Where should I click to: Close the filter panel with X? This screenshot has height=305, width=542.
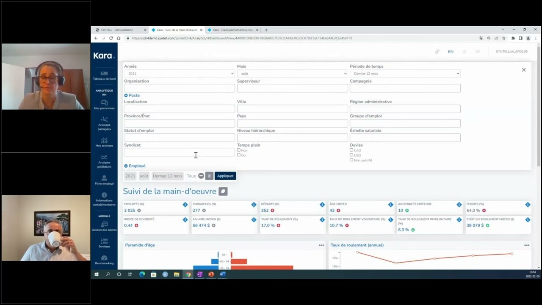[x=524, y=70]
